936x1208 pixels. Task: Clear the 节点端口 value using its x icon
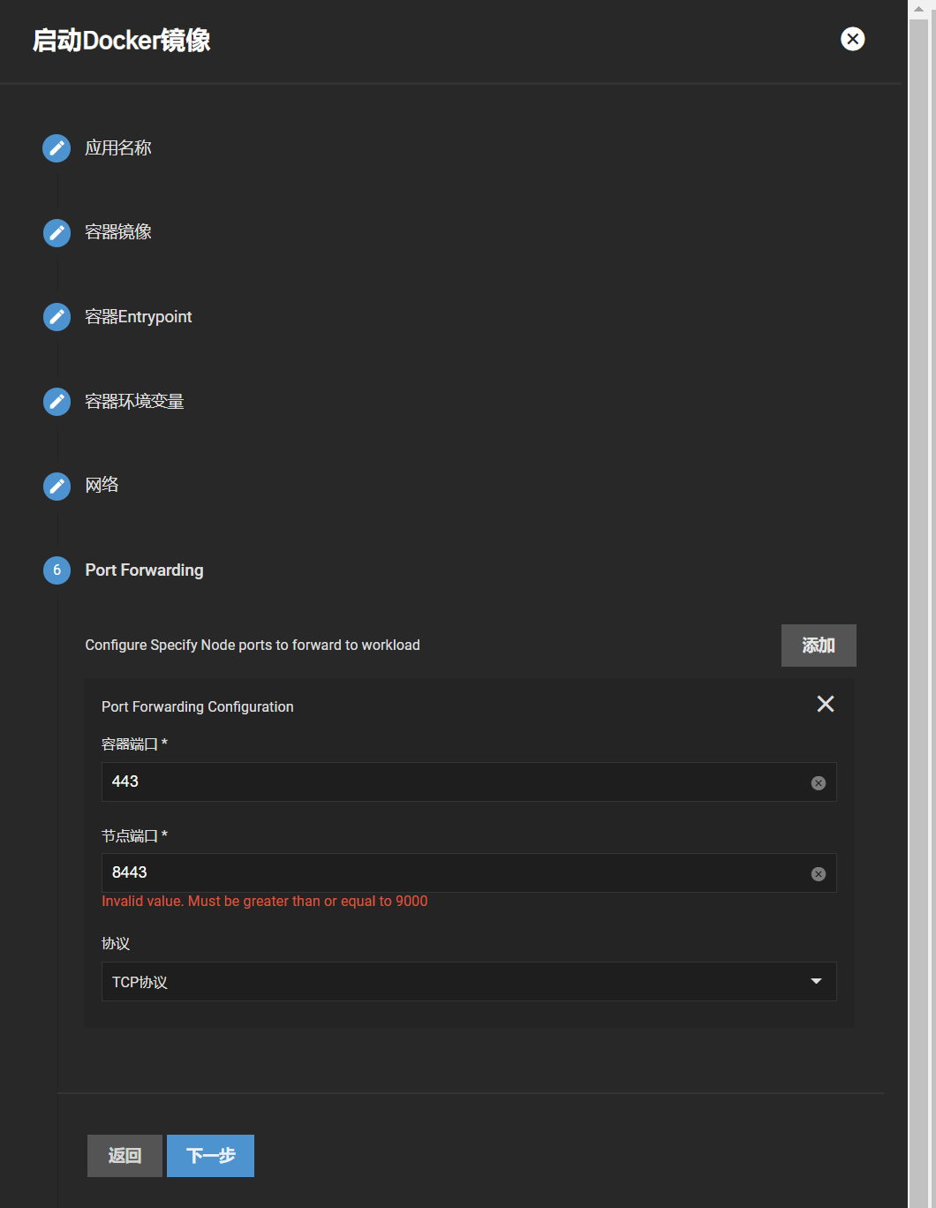(x=818, y=874)
